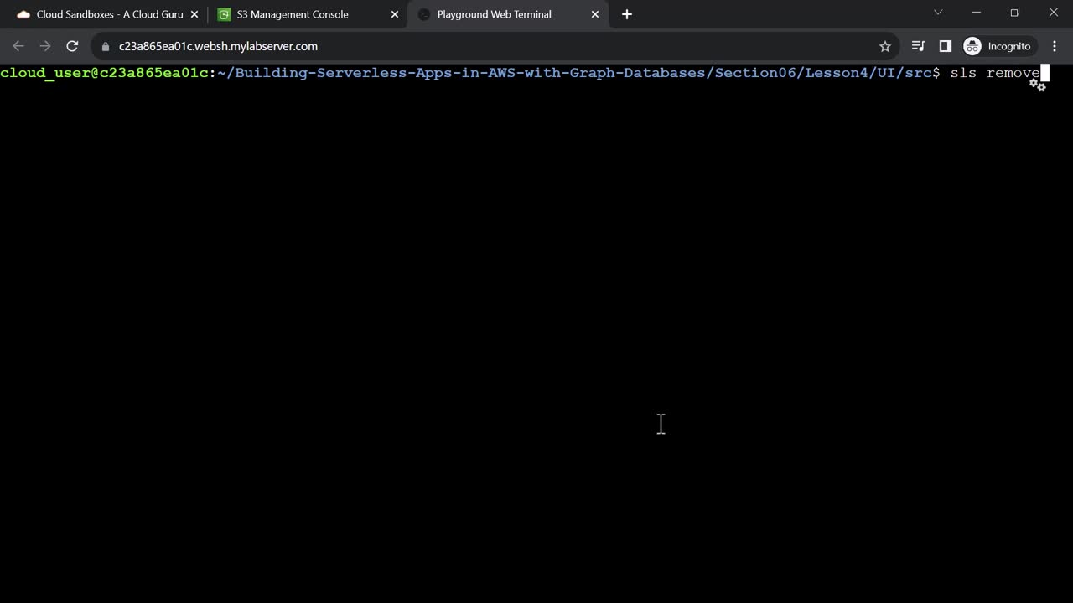Image resolution: width=1073 pixels, height=603 pixels.
Task: Minimize the Chrome window
Action: point(977,13)
